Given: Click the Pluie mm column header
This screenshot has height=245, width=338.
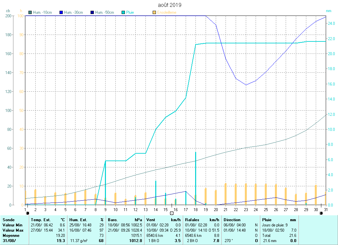Looking at the screenshot, I should pos(279,220).
